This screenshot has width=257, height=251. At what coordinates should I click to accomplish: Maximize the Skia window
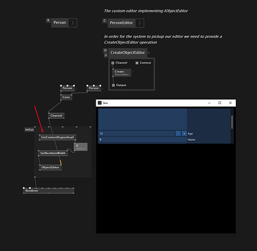point(220,103)
